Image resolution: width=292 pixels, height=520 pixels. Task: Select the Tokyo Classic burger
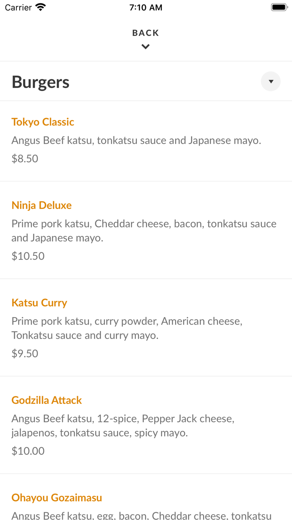pos(43,122)
